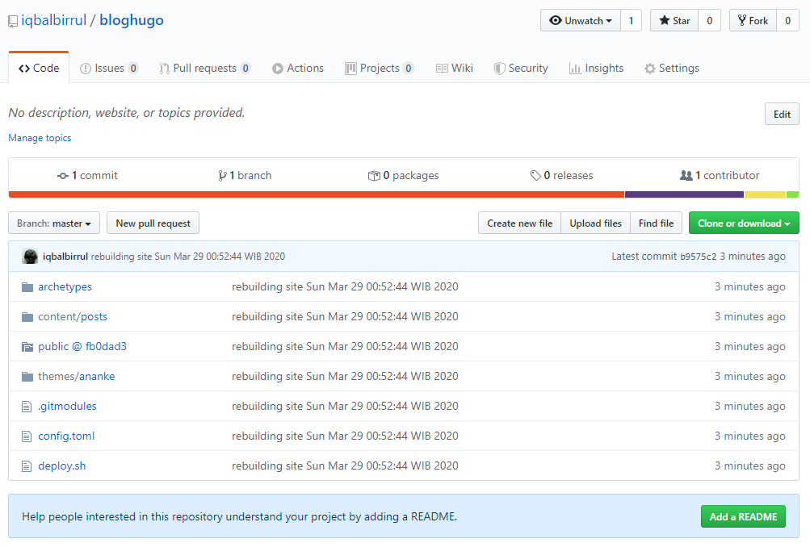This screenshot has width=810, height=547.
Task: Click the contributors people icon
Action: click(x=686, y=176)
